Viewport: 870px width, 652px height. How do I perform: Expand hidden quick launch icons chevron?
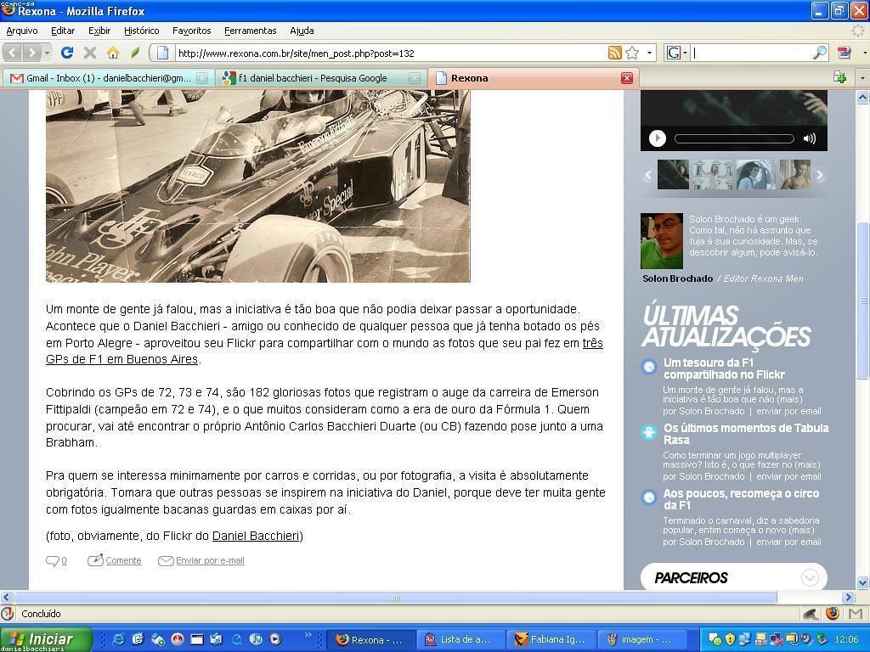point(308,635)
